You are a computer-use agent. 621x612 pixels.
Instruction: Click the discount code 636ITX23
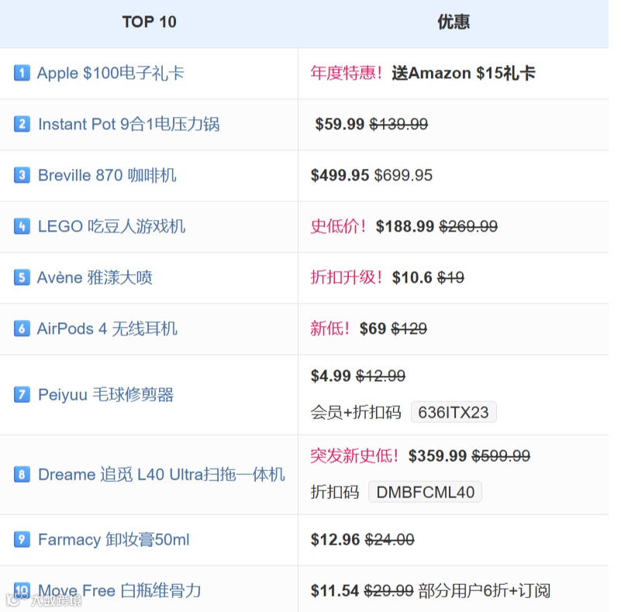click(454, 412)
